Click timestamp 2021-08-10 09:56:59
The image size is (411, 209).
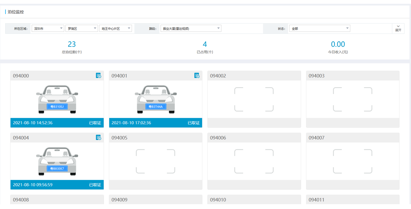click(33, 185)
